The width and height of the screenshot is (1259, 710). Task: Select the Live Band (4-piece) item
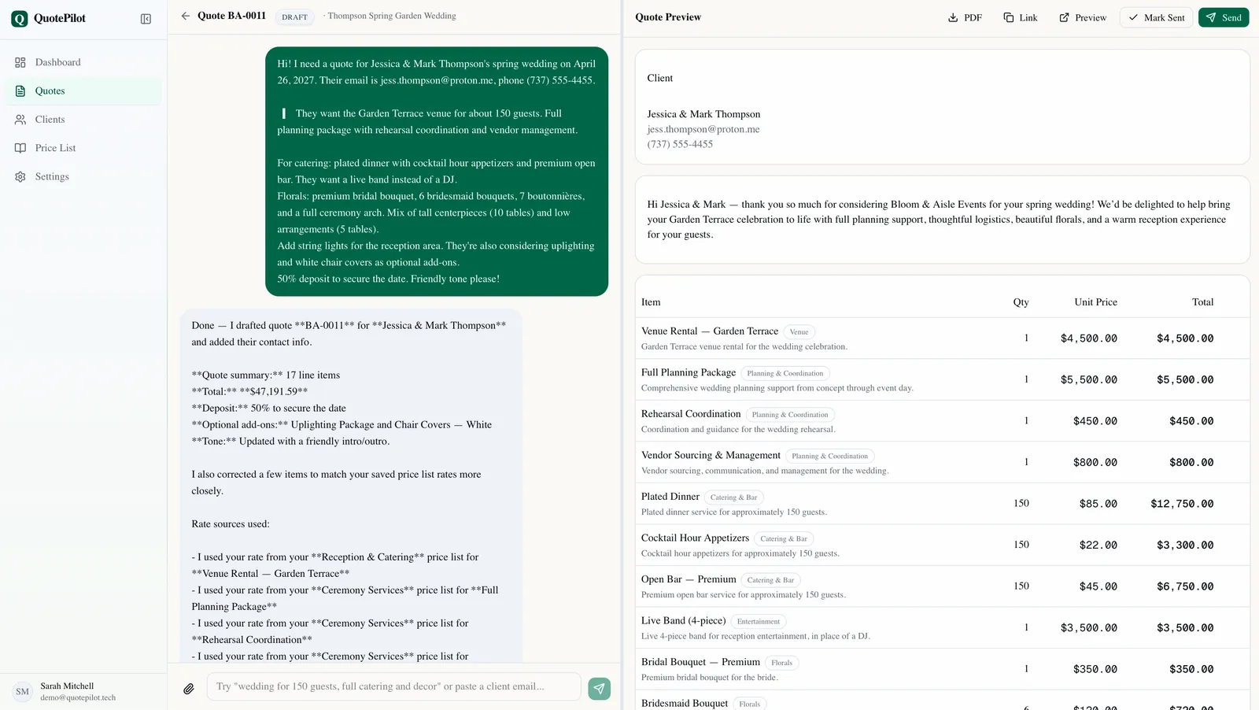943,627
